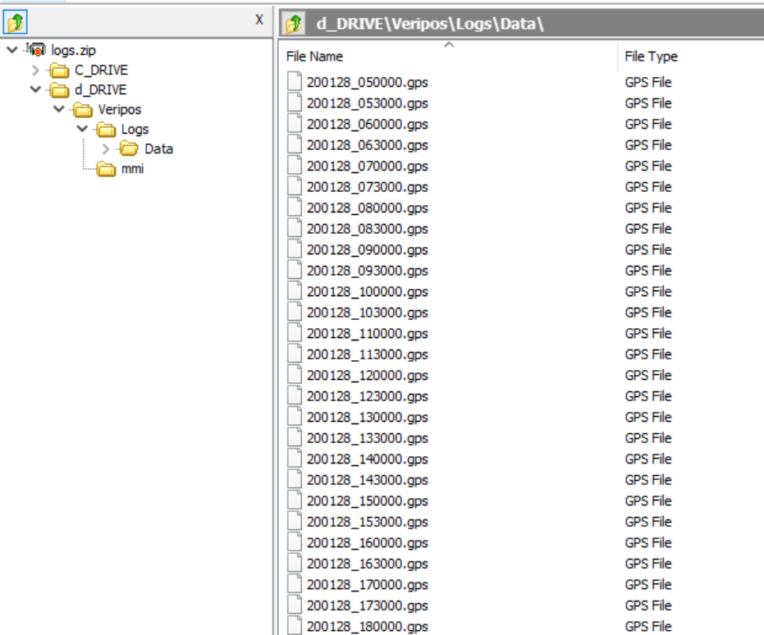Select file name 200128_173000.gps
The width and height of the screenshot is (764, 635).
(x=368, y=605)
